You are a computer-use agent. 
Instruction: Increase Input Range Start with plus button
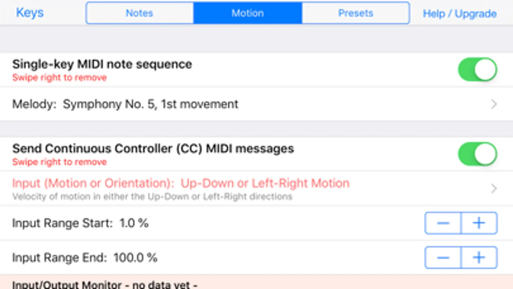click(479, 223)
